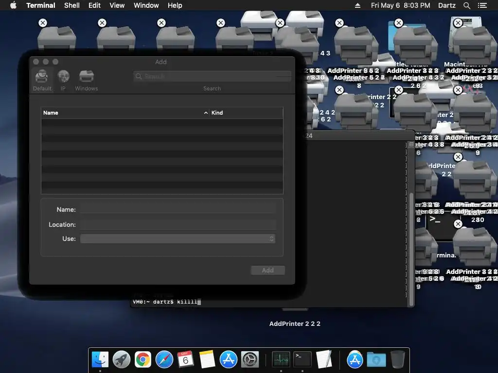Open Calendar from the Dock

185,359
